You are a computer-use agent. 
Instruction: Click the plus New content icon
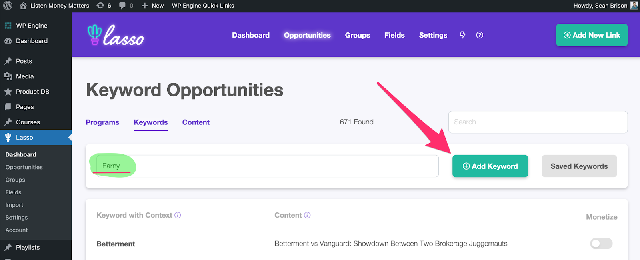click(x=145, y=6)
